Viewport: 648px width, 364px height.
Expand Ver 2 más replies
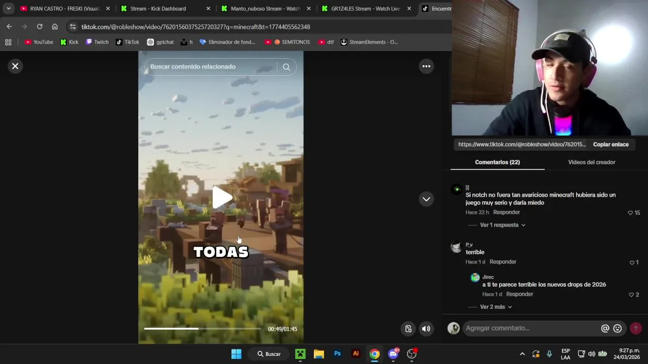pos(496,307)
